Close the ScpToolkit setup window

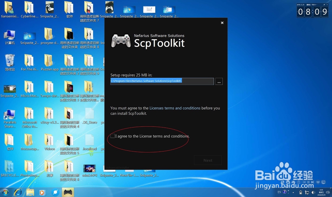pyautogui.click(x=222, y=23)
